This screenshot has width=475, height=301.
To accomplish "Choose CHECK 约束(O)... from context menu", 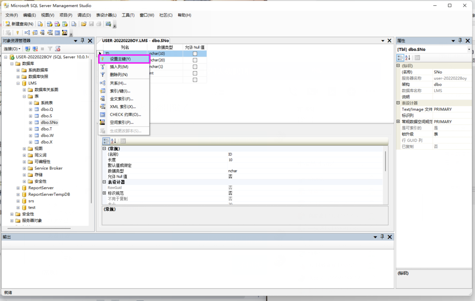I will coord(124,114).
